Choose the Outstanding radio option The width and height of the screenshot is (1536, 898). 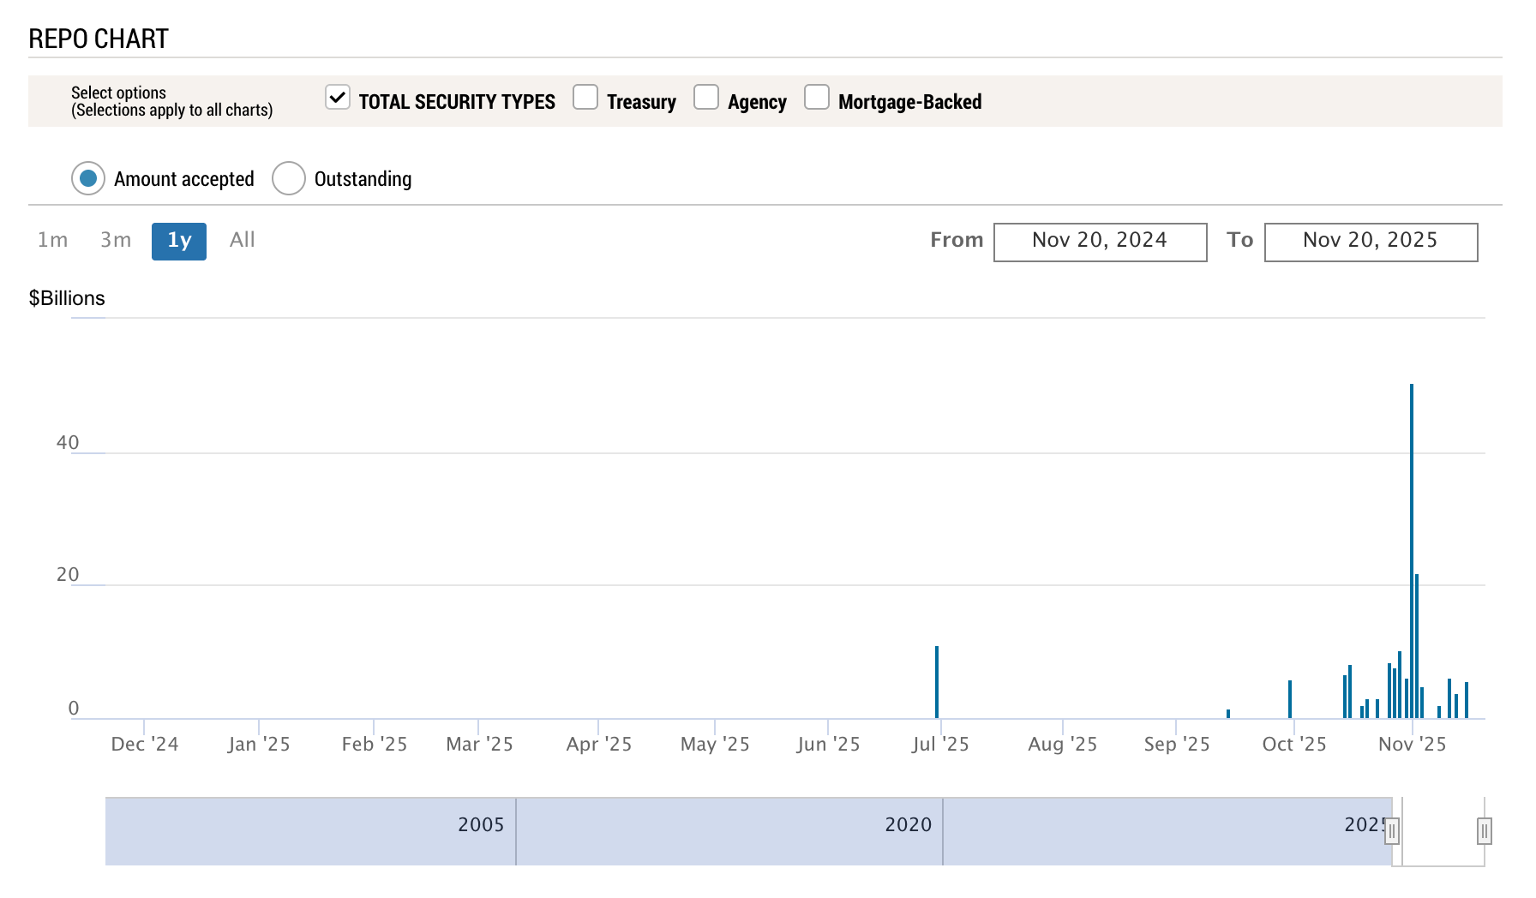tap(289, 178)
